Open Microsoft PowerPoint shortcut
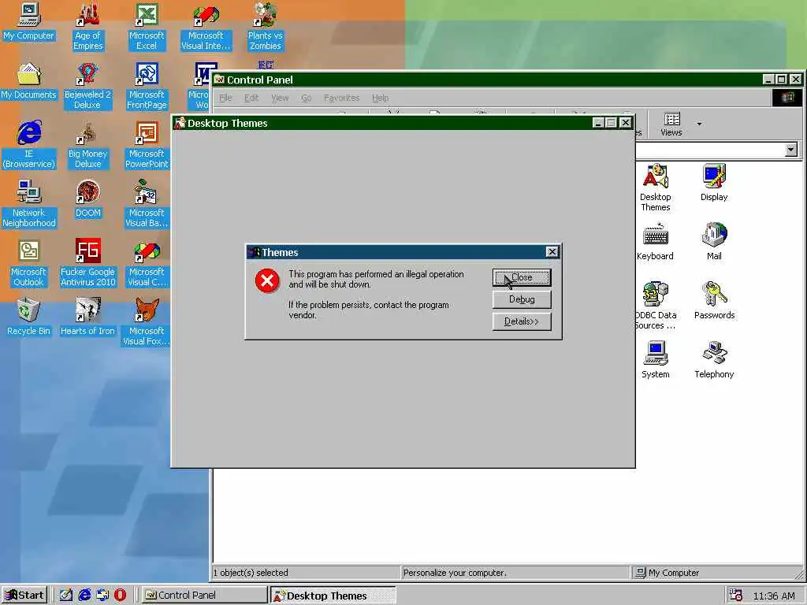This screenshot has height=605, width=807. click(147, 145)
